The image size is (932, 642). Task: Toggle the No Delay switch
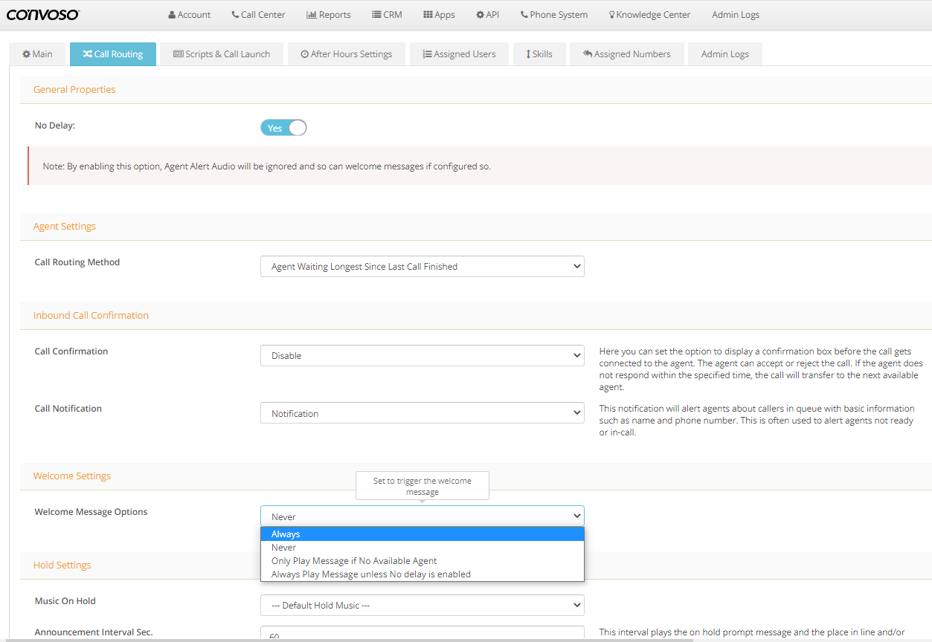[x=283, y=128]
